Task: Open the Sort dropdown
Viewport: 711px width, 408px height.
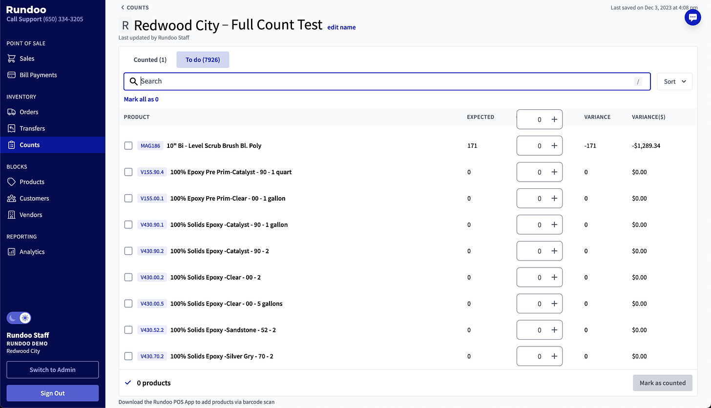Action: (675, 82)
